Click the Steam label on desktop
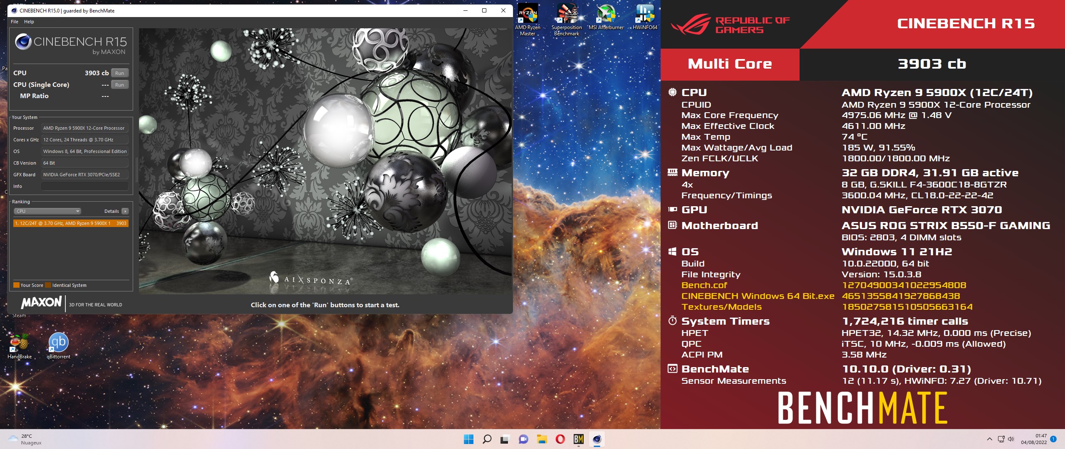This screenshot has height=449, width=1065. pyautogui.click(x=19, y=316)
